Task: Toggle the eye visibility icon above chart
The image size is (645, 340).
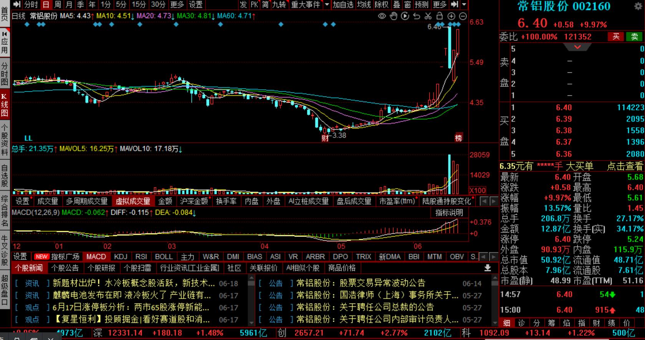Action: pyautogui.click(x=382, y=16)
